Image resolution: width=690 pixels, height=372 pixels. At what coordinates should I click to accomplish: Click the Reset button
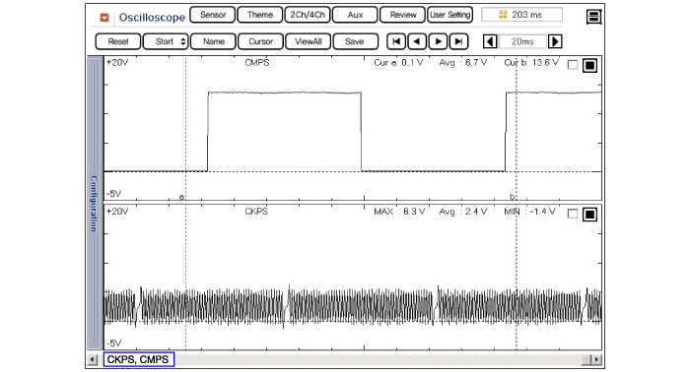(x=118, y=41)
